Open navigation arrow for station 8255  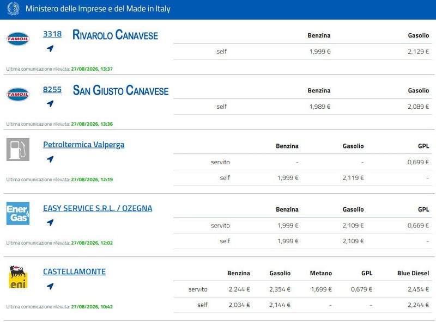click(x=50, y=104)
